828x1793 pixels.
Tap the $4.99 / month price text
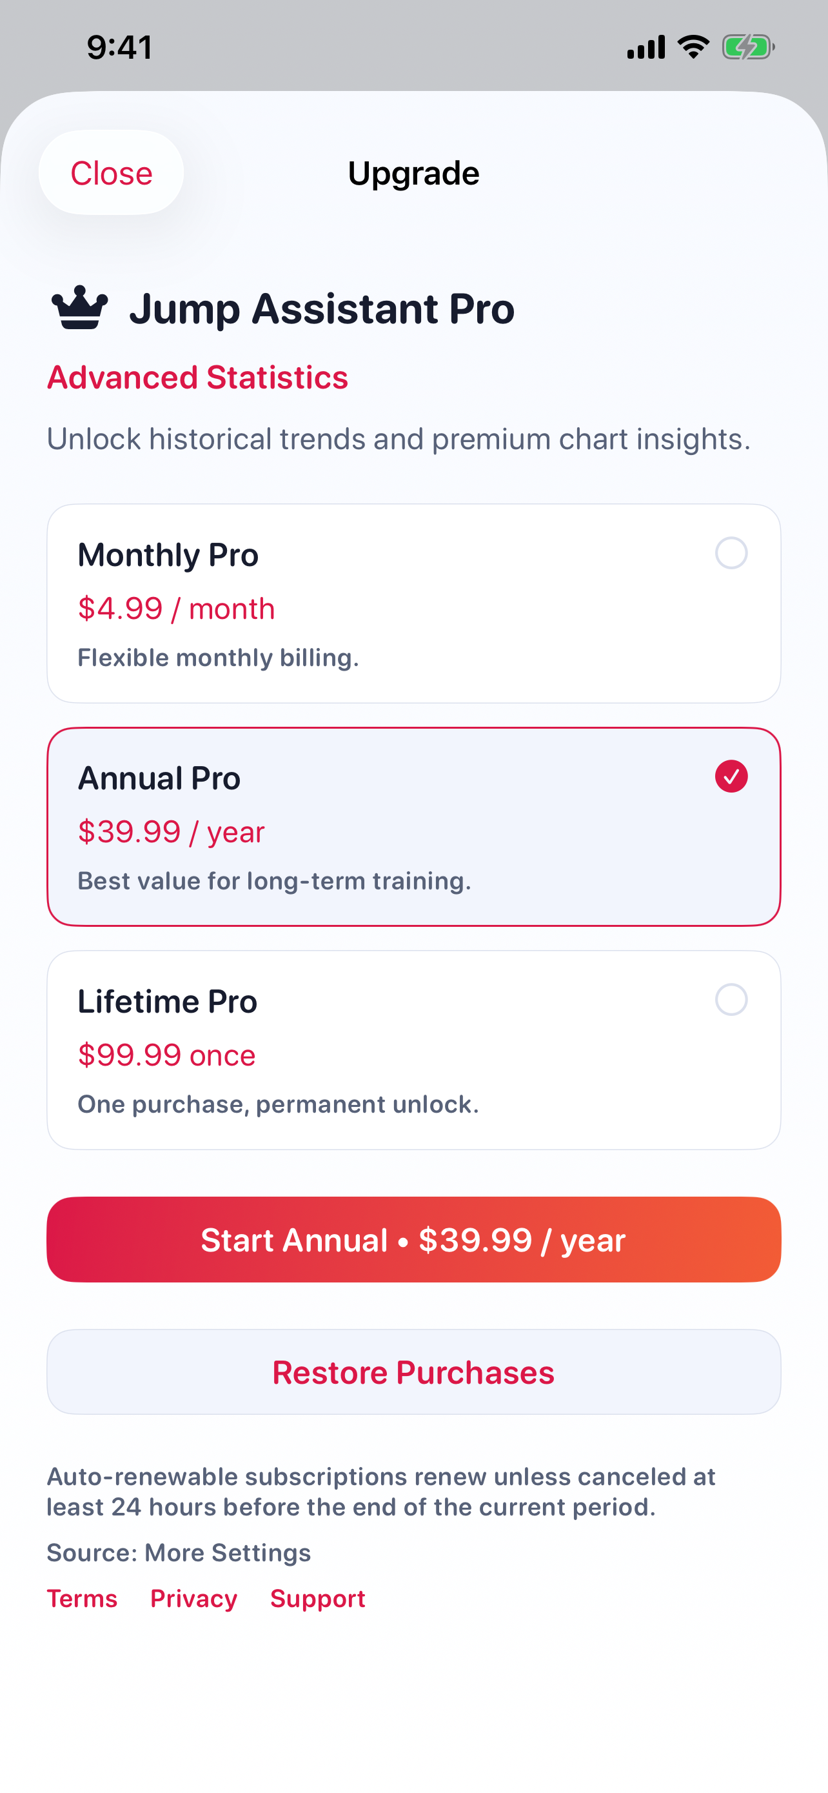click(x=177, y=609)
